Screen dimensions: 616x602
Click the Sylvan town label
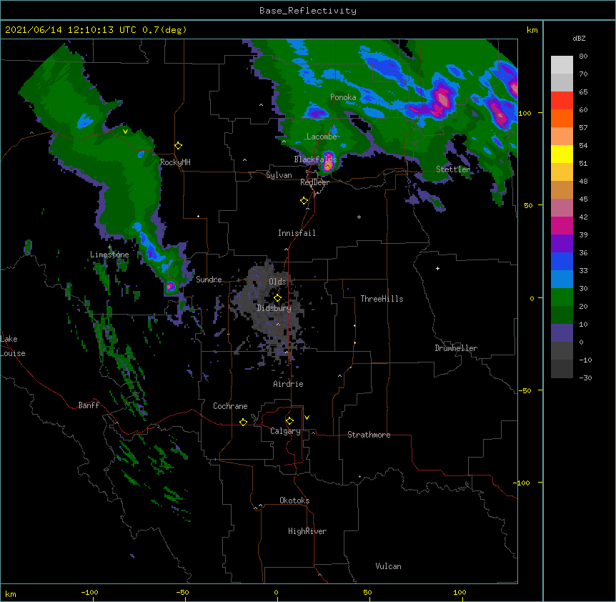click(279, 175)
